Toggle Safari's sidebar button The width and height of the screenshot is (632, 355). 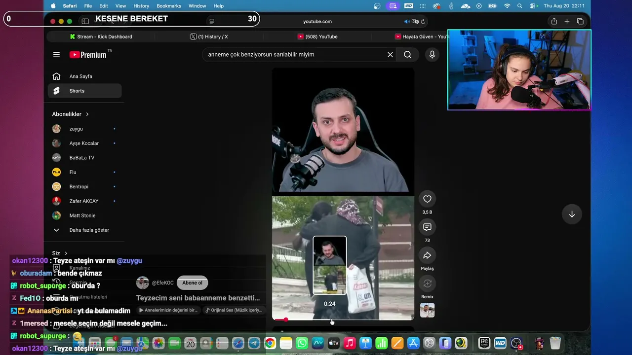(x=85, y=21)
